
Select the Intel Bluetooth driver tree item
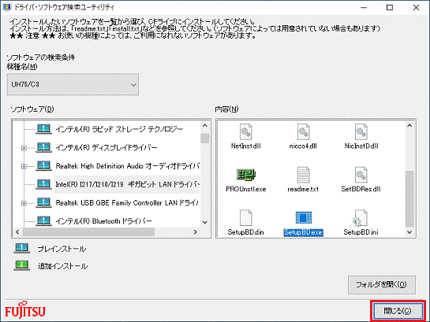click(x=103, y=221)
